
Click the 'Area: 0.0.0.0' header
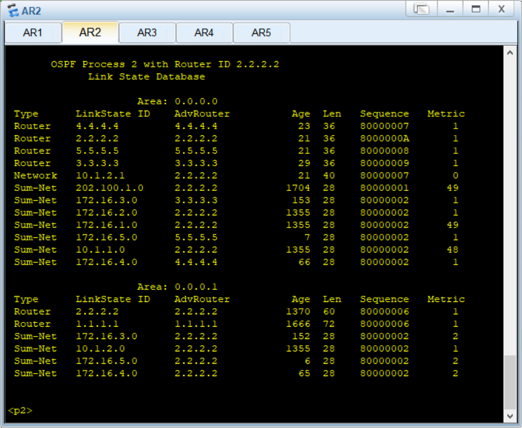tap(177, 101)
